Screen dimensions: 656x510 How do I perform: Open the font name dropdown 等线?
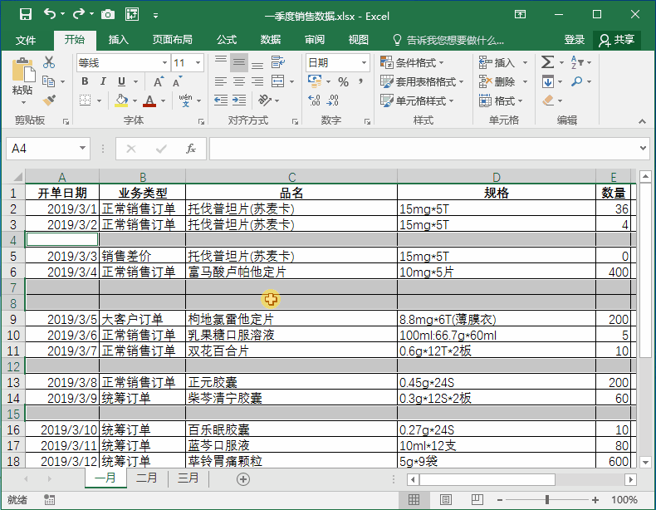[165, 63]
